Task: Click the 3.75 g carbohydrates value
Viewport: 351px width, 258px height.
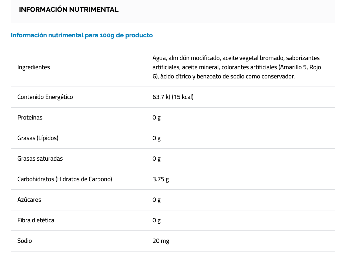Action: coord(161,179)
